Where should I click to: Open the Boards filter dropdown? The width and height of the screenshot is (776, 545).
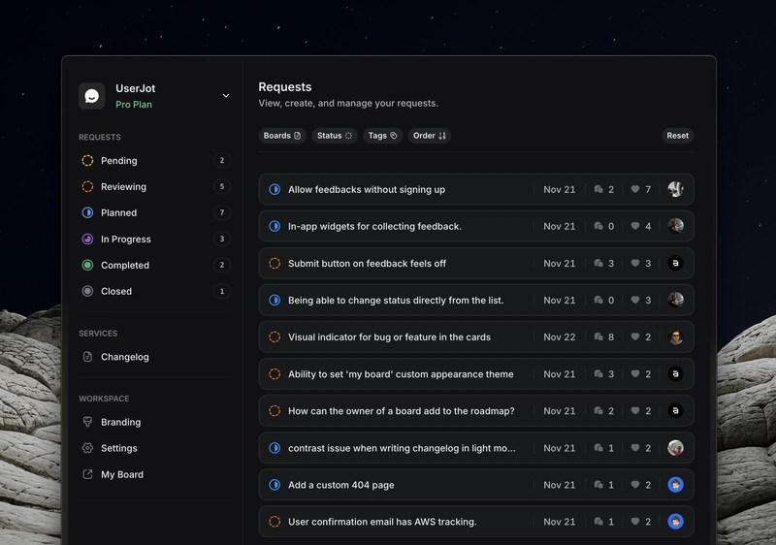282,136
